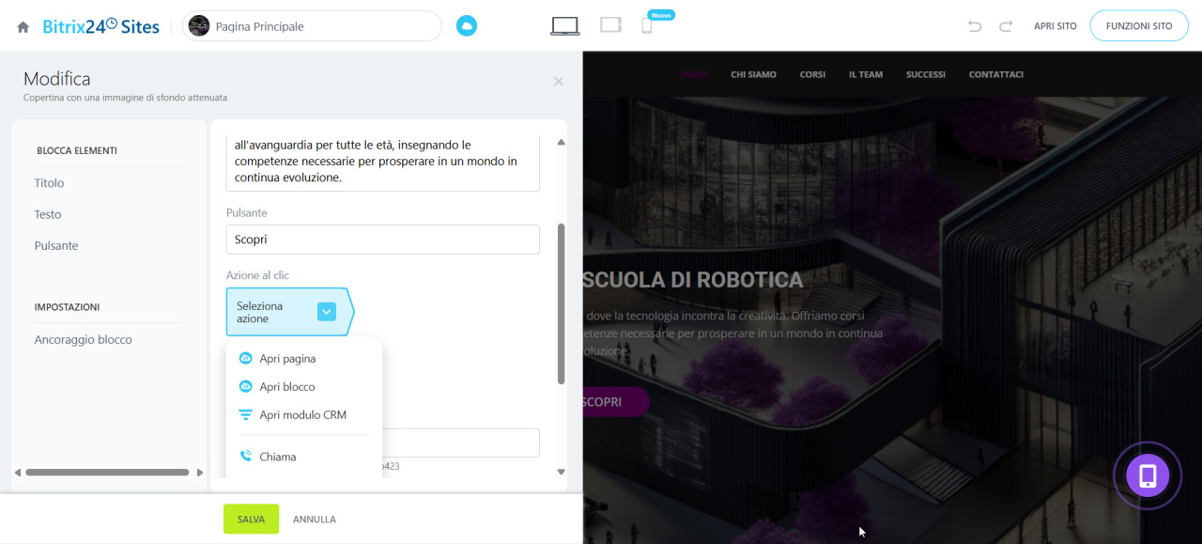The height and width of the screenshot is (544, 1202).
Task: Click the blue cloud publish icon
Action: point(467,26)
